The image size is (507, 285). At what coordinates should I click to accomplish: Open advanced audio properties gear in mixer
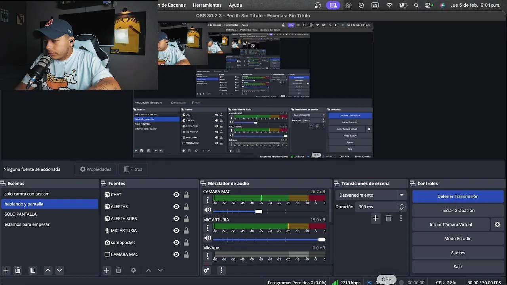pyautogui.click(x=206, y=270)
